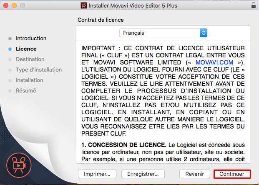Select the Destination step
Viewport: 259px width, 185px height.
point(30,59)
